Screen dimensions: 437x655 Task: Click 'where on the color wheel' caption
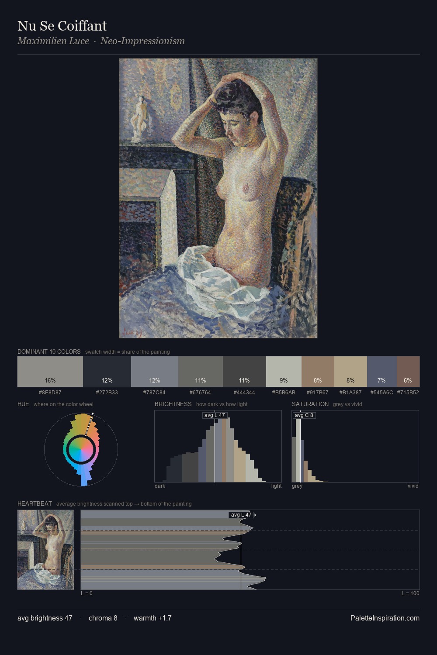tap(63, 404)
